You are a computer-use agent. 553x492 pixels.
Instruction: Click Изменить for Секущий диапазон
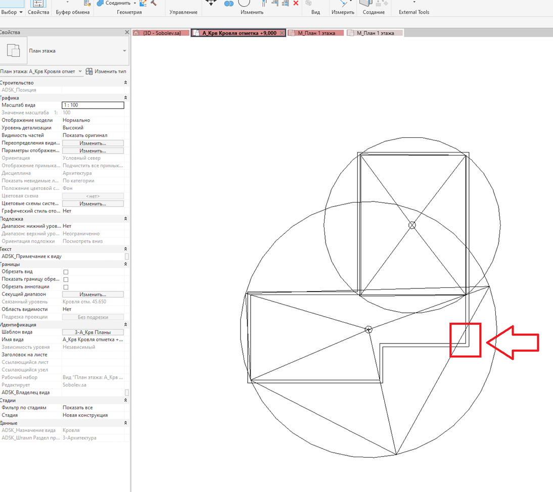93,294
